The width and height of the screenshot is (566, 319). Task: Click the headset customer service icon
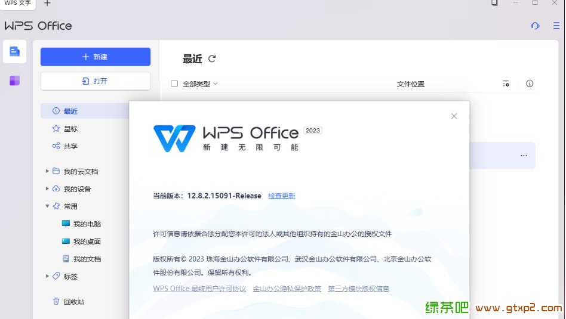[535, 26]
